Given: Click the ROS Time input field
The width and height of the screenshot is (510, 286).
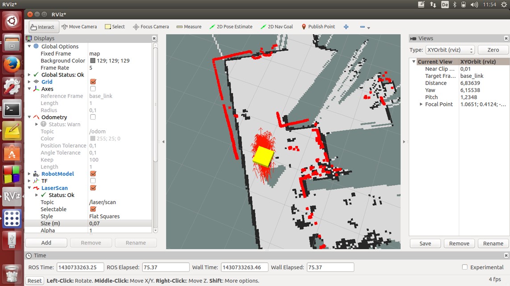Looking at the screenshot, I should coord(80,267).
